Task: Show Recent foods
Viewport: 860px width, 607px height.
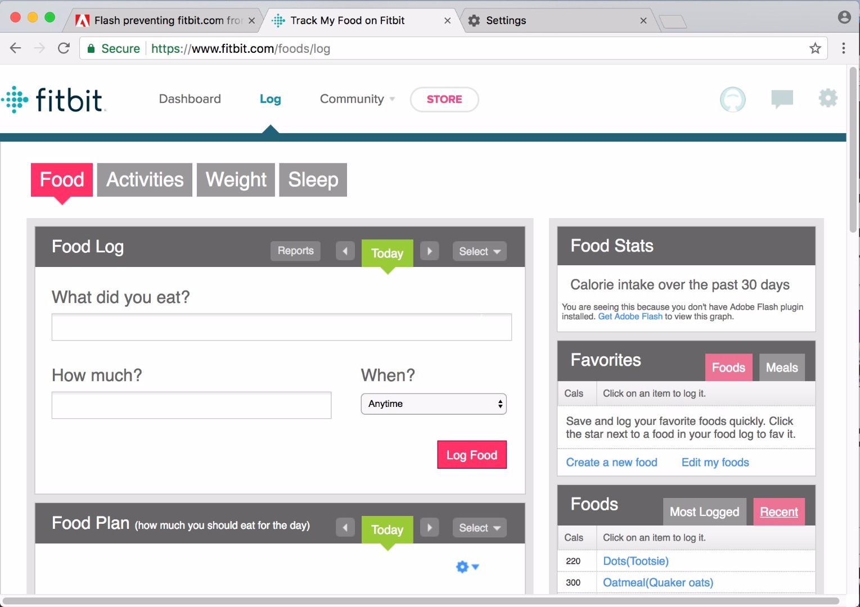Action: pos(779,512)
